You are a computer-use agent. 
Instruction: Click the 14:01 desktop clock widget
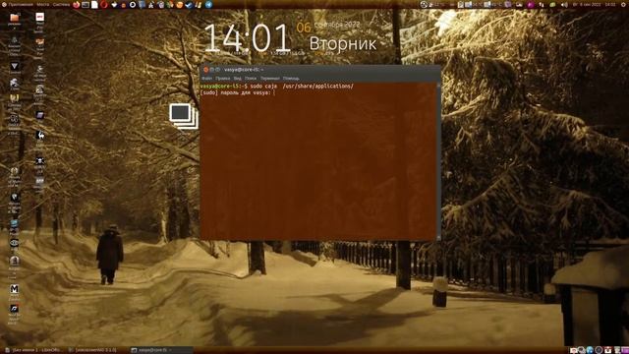point(247,38)
